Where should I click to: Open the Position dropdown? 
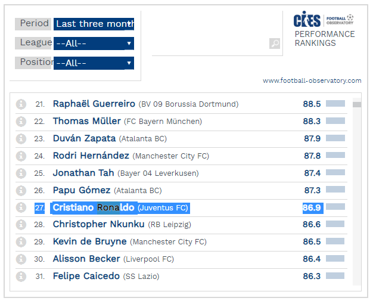point(94,63)
